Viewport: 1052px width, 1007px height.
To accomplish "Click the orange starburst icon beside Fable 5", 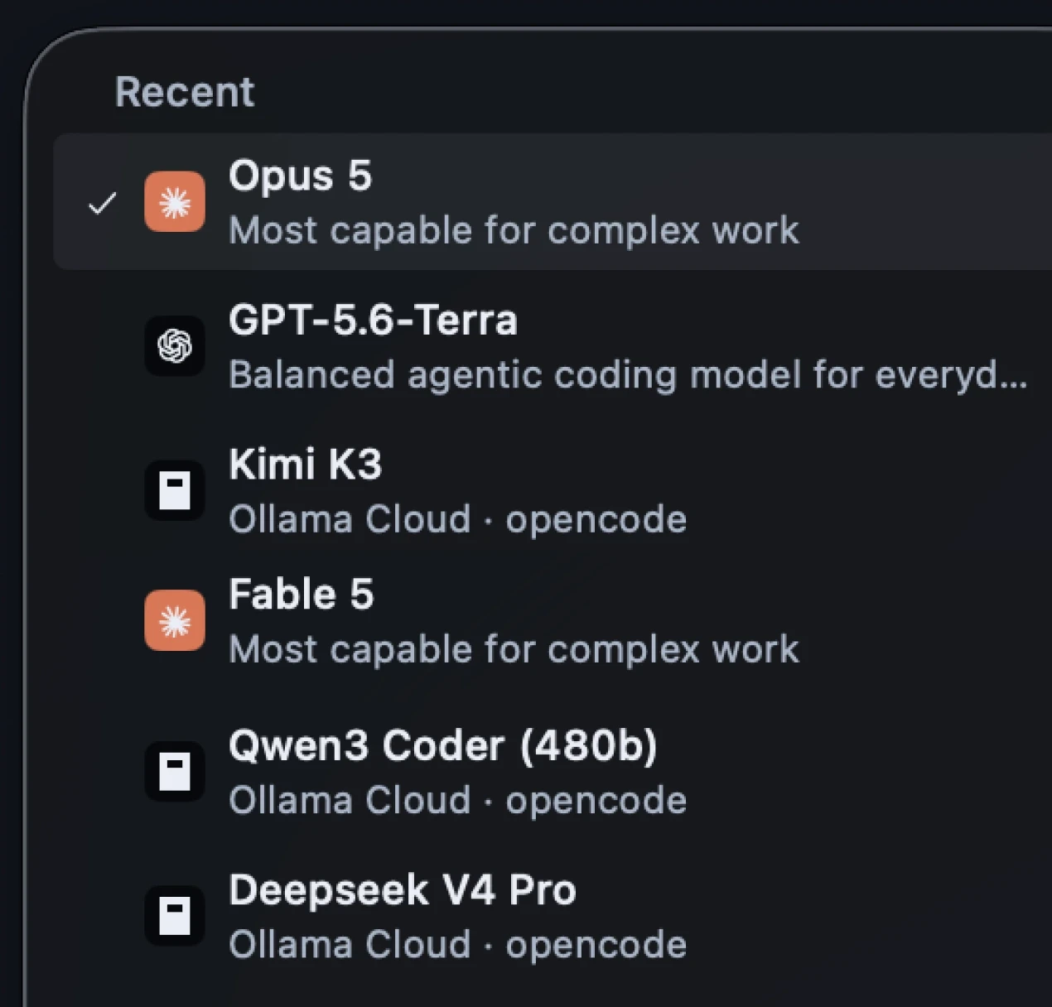I will click(175, 620).
